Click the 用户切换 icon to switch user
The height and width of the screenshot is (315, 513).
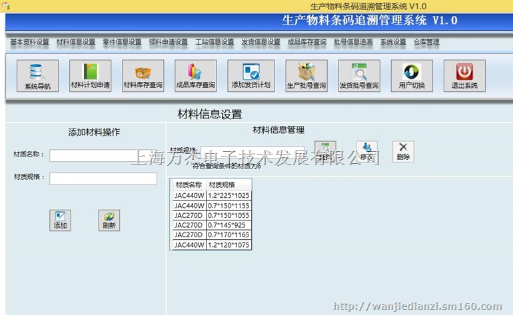412,75
